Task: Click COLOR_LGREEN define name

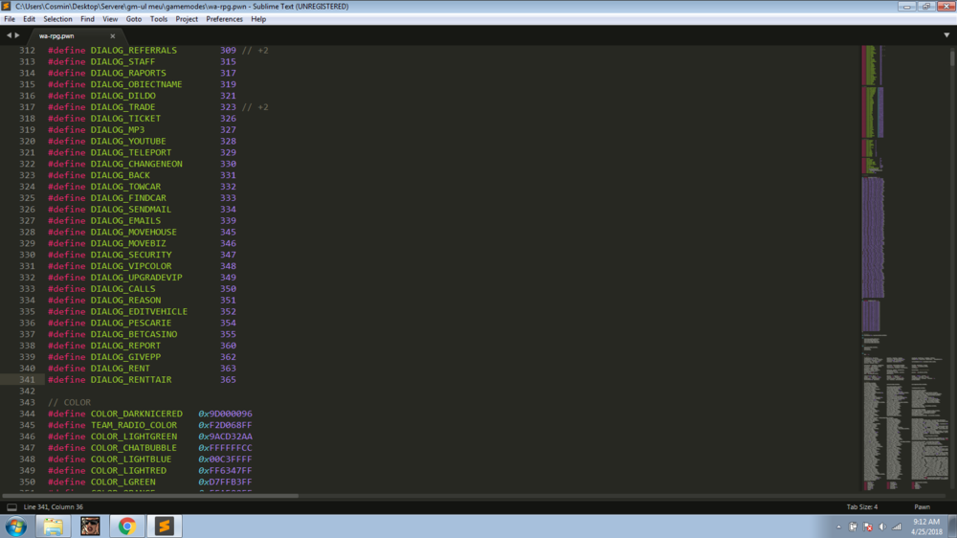Action: point(122,482)
